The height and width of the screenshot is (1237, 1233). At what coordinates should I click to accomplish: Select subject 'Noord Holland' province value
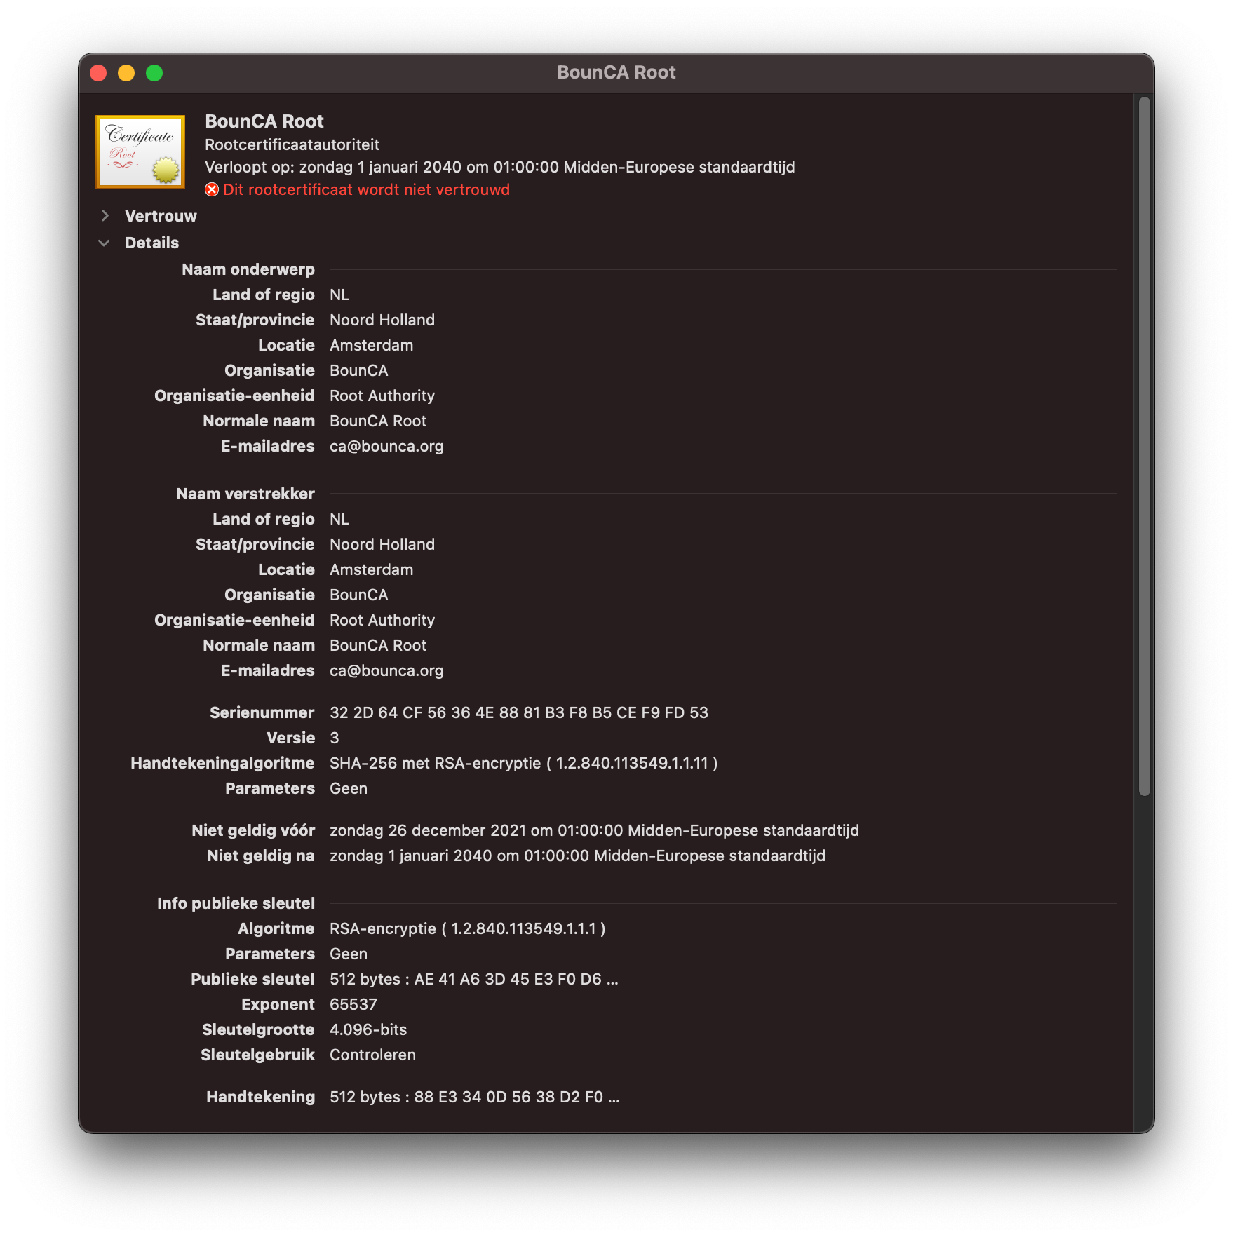coord(382,320)
